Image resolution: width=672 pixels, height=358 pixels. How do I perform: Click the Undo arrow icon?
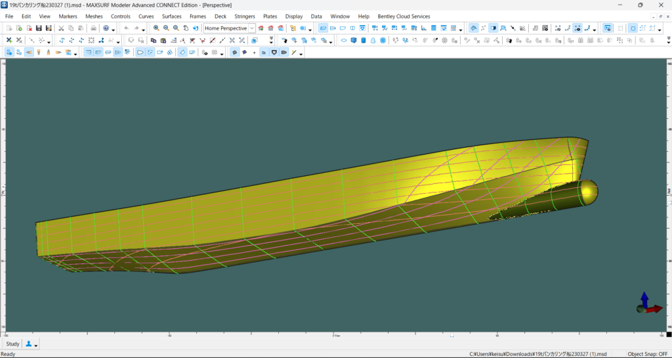coord(126,28)
